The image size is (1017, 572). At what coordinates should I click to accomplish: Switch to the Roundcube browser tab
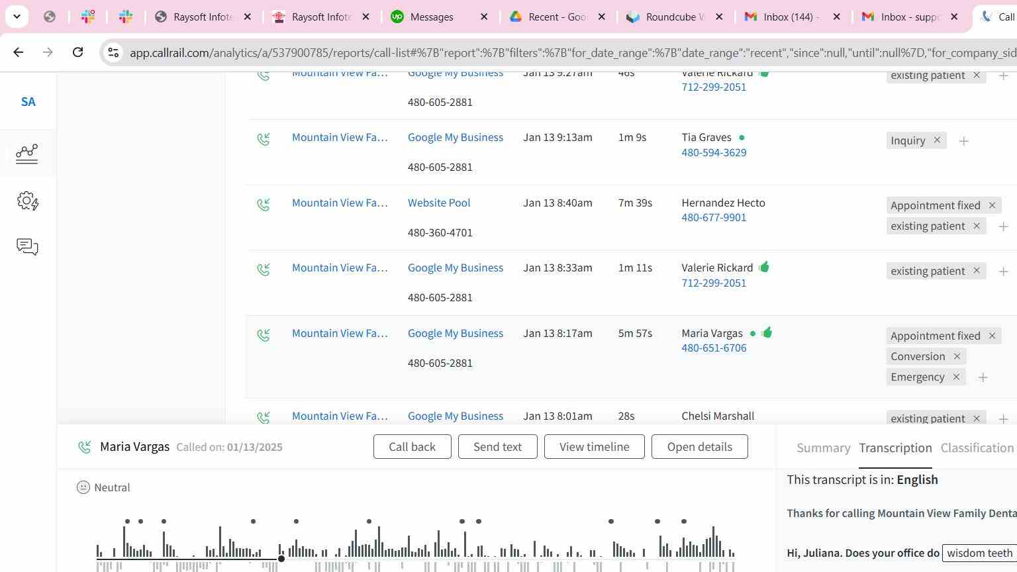pos(675,17)
